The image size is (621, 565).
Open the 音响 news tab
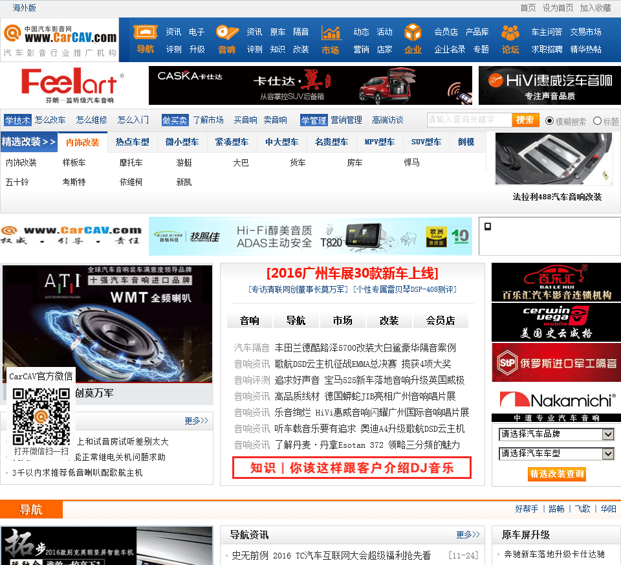[x=250, y=320]
